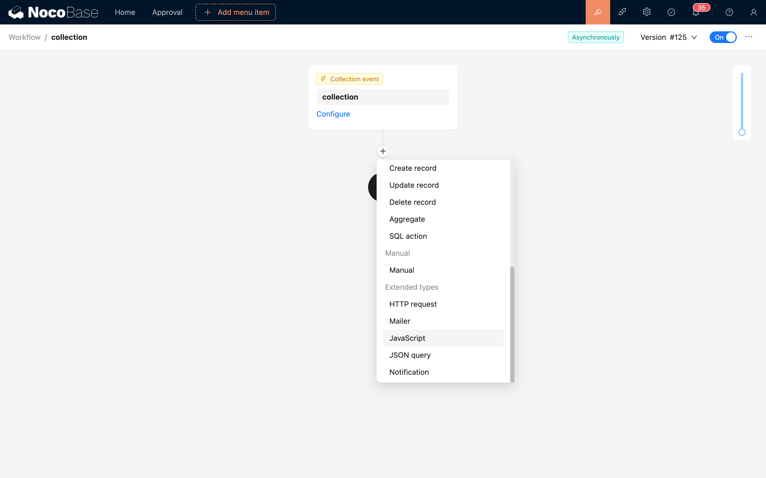Open the three-dot more options menu

click(749, 37)
